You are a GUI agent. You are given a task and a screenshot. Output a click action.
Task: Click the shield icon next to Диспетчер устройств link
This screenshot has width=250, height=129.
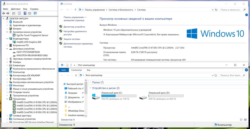pos(61,27)
